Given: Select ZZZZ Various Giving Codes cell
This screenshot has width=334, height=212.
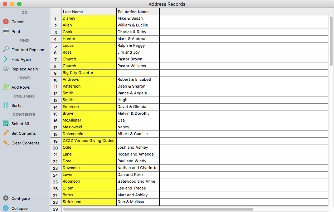Looking at the screenshot, I should tap(89, 141).
